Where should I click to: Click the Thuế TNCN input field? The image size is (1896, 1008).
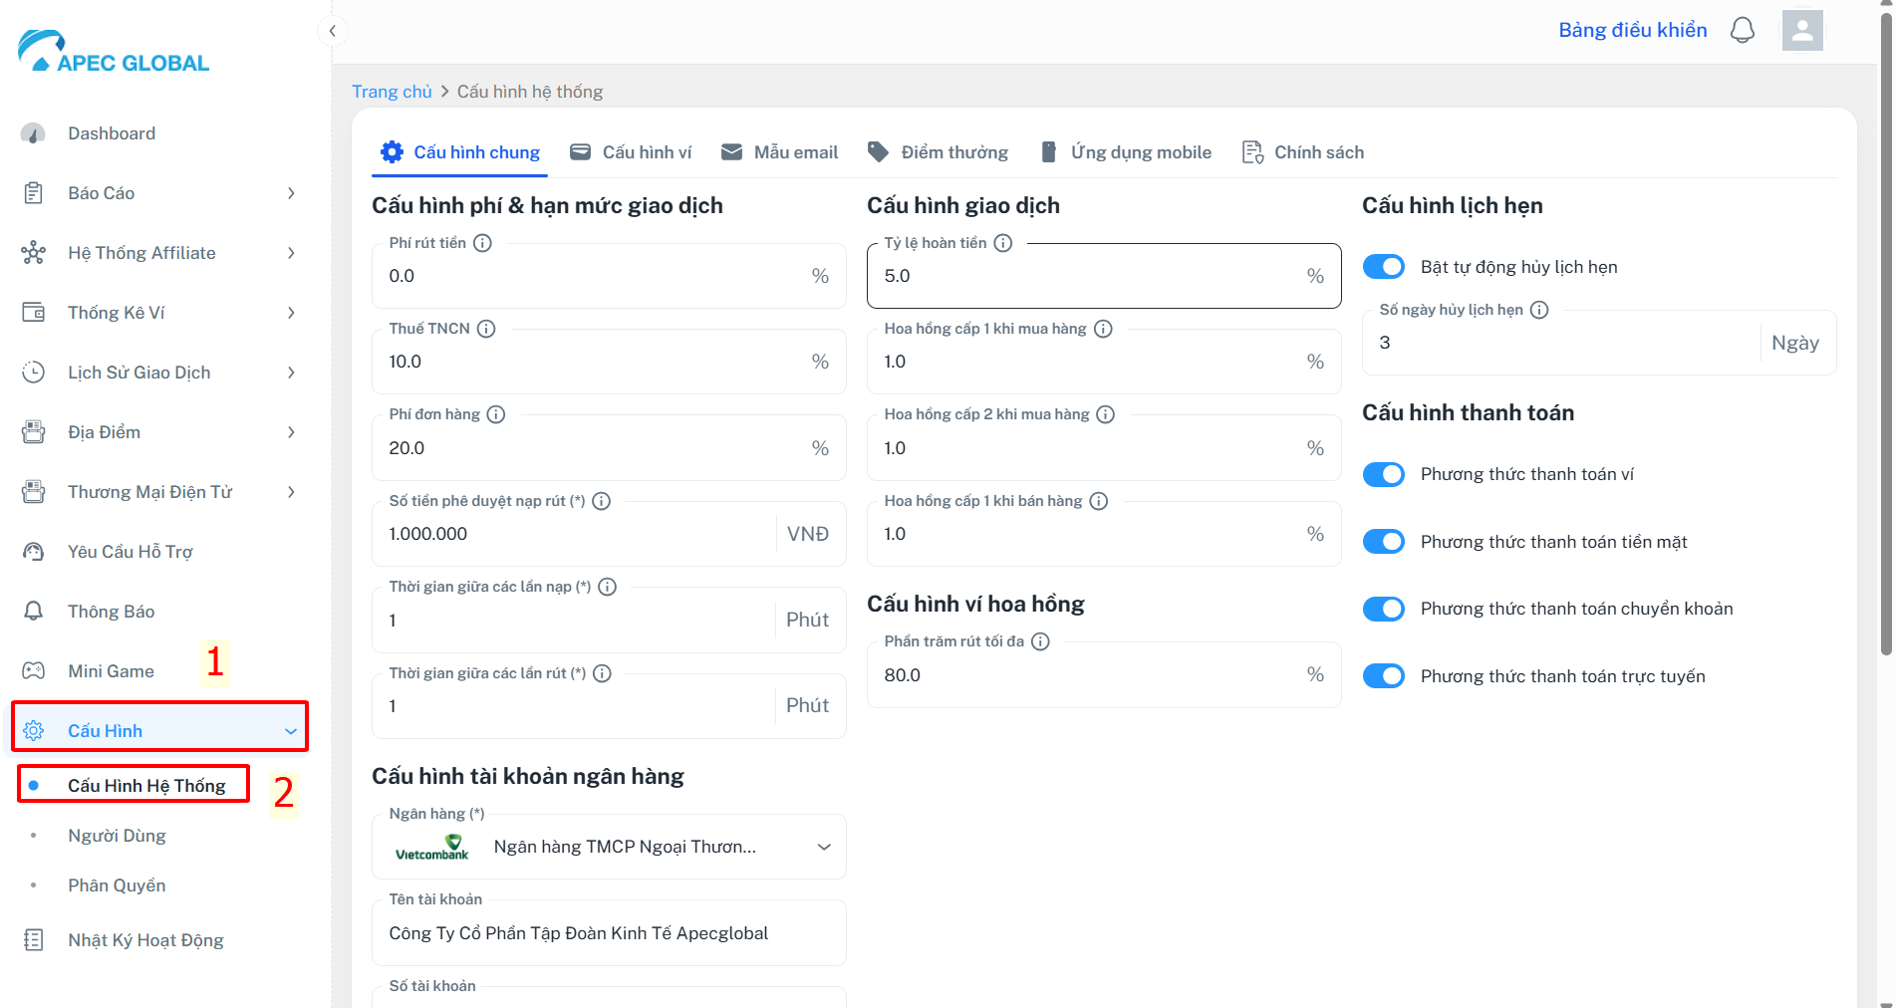tap(609, 362)
